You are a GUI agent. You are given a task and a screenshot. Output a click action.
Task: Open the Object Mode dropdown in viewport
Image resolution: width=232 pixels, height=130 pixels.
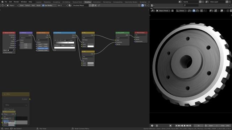pos(163,10)
